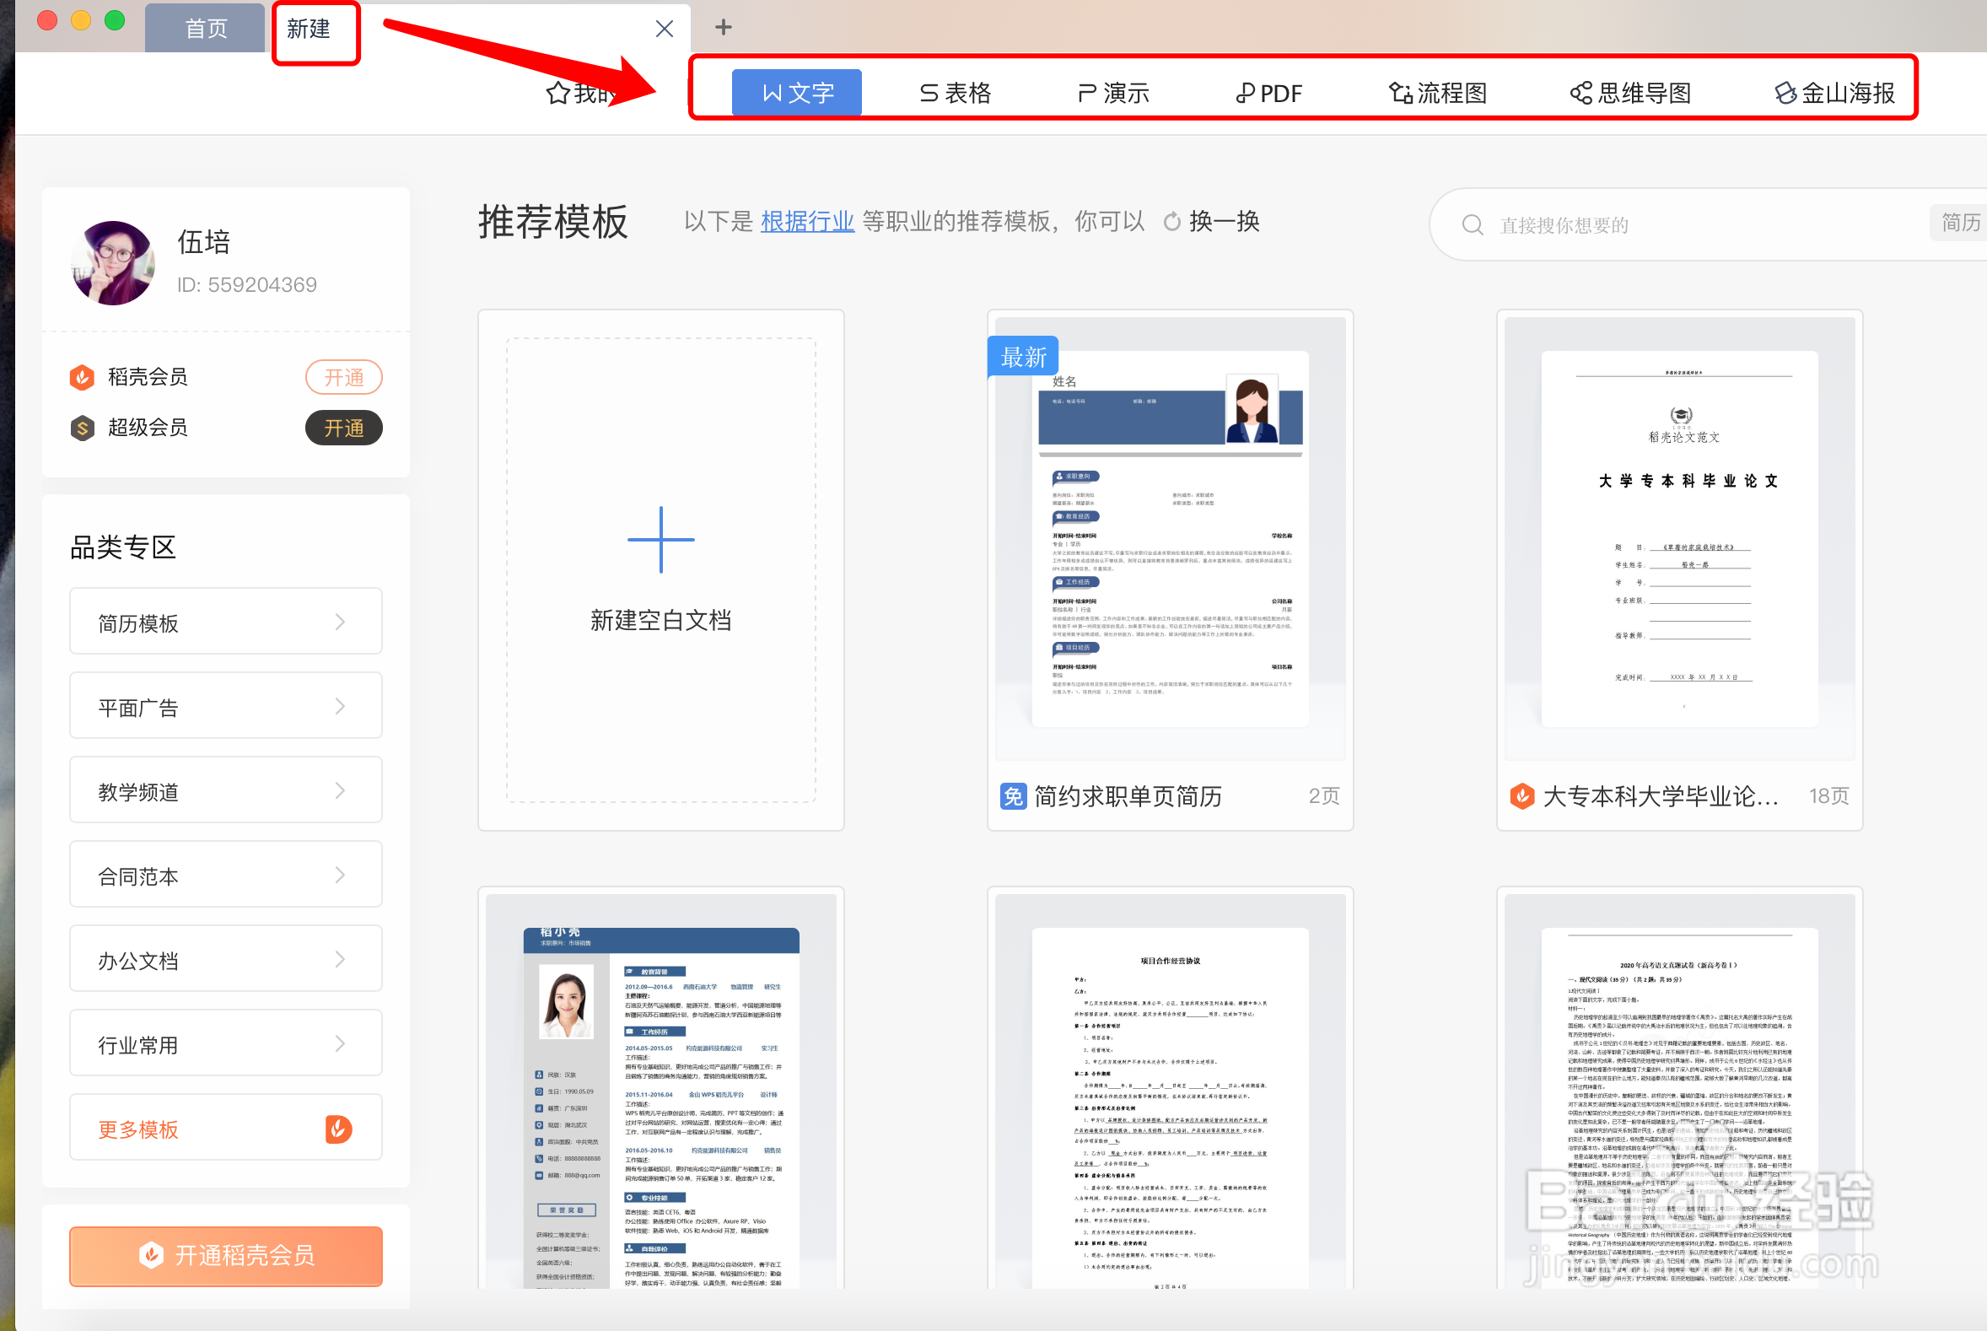
Task: Click the 简历 search suggestion tag
Action: (x=1960, y=223)
